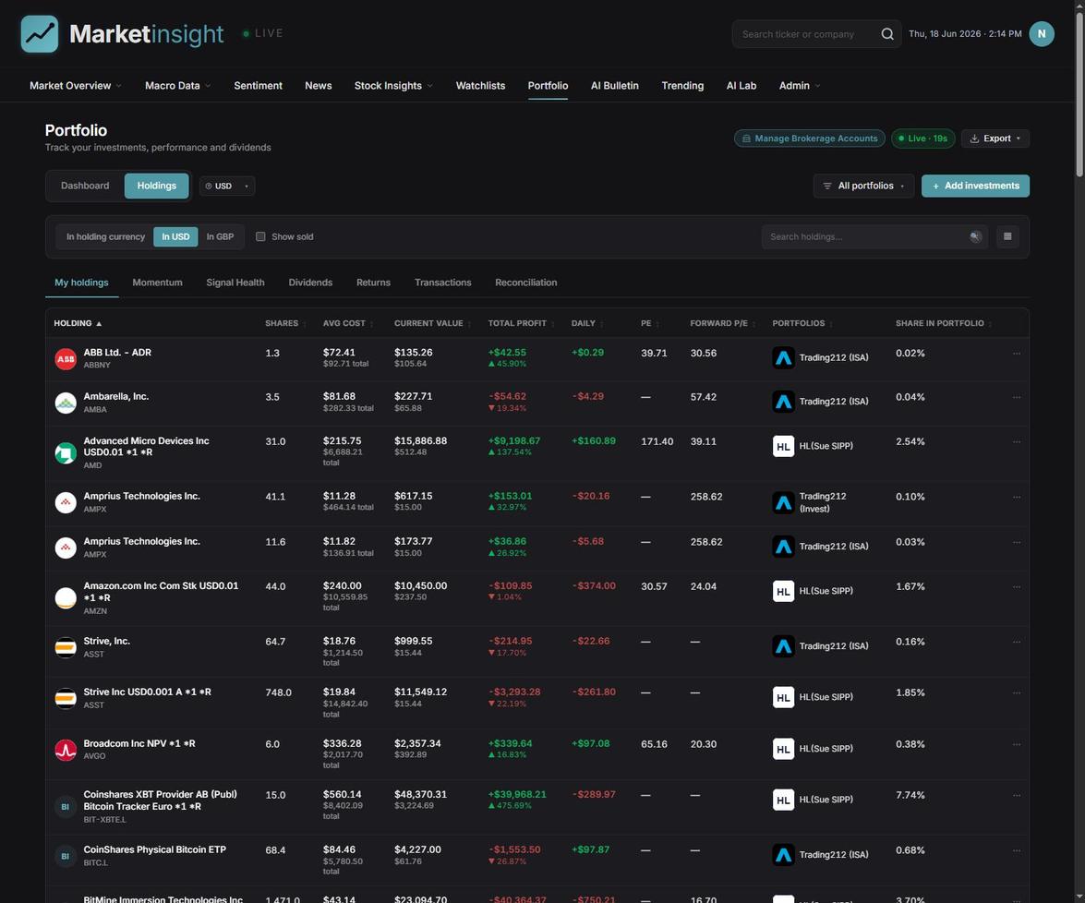Expand the Stock Insights menu
This screenshot has width=1085, height=903.
pyautogui.click(x=393, y=86)
